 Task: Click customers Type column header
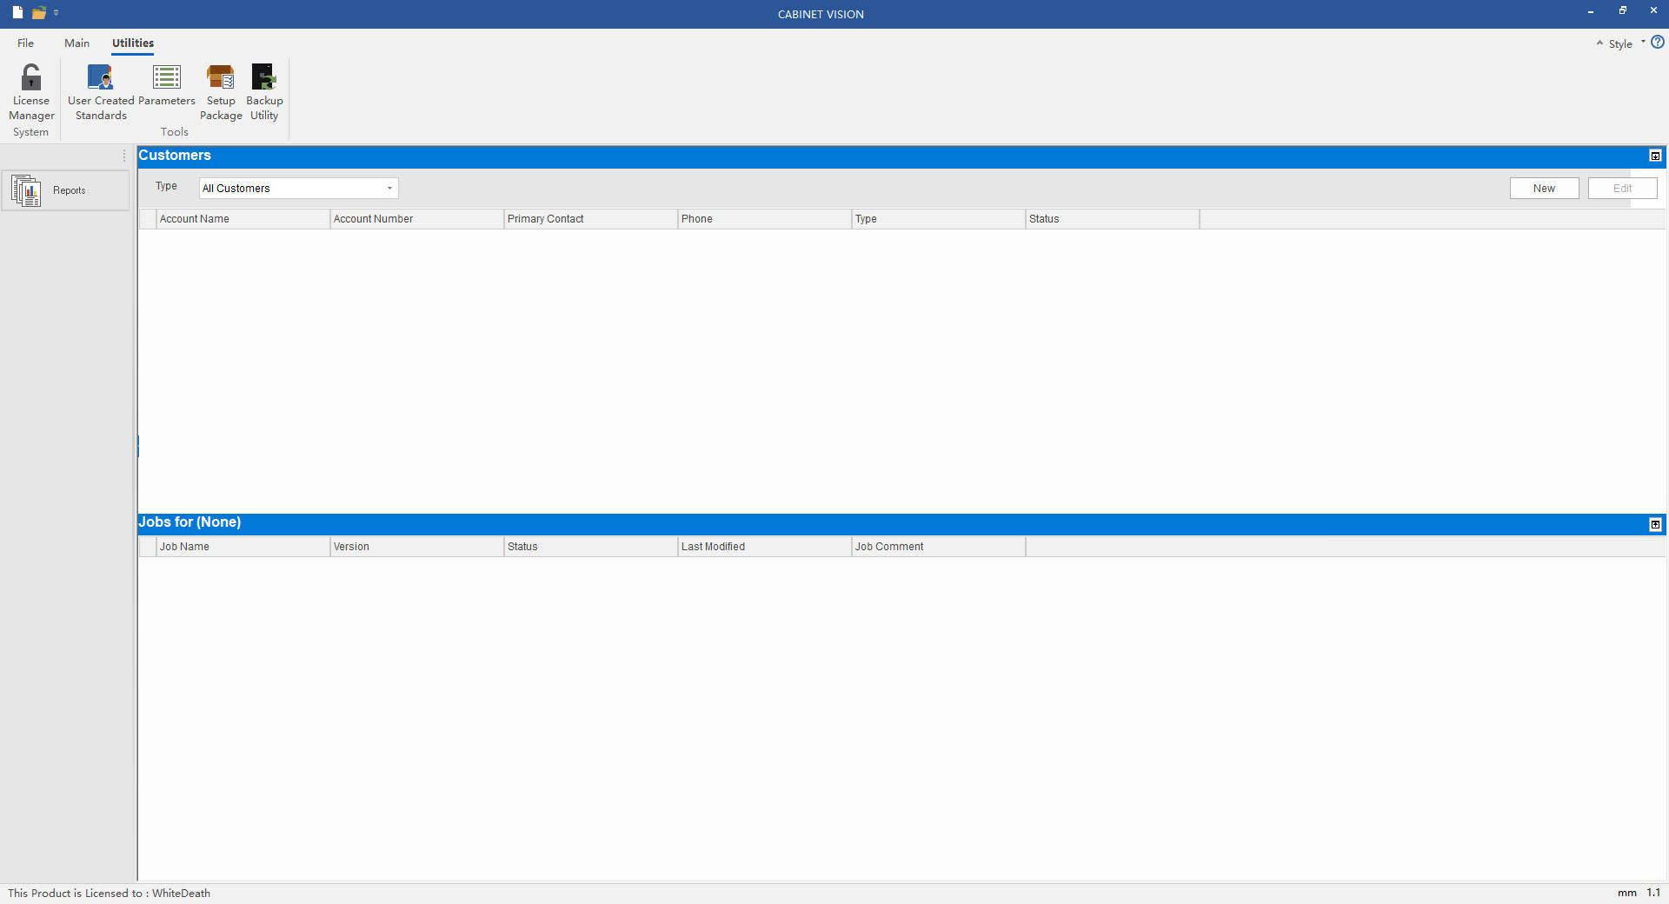(x=939, y=219)
